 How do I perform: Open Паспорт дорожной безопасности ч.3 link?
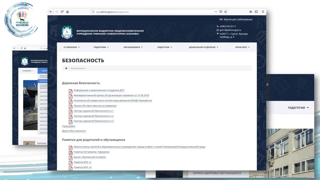94,121
